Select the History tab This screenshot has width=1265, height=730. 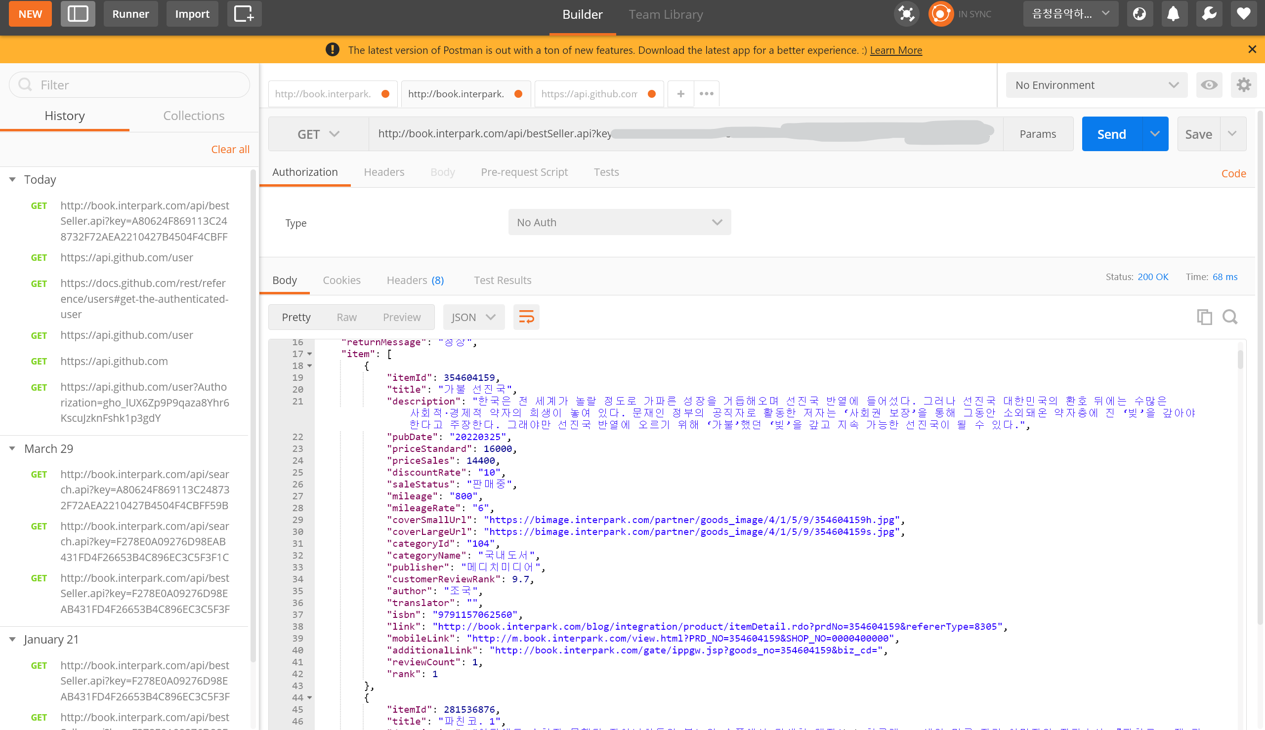tap(65, 115)
